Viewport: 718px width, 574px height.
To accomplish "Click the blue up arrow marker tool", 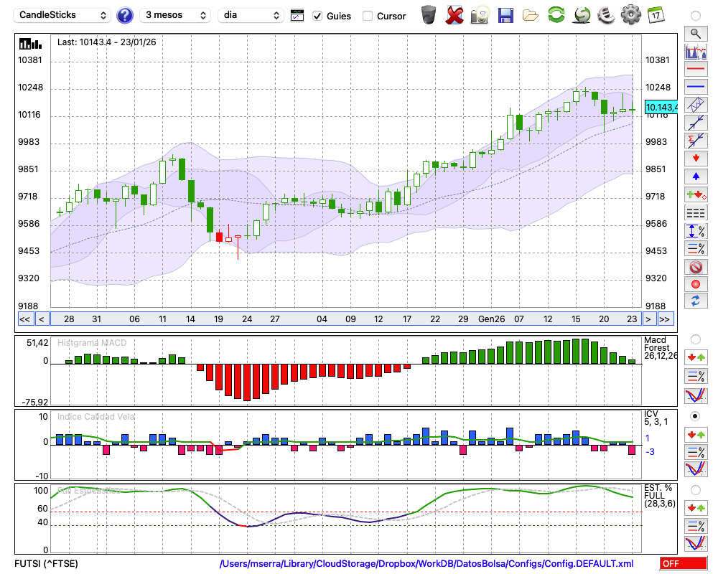I will click(x=695, y=177).
